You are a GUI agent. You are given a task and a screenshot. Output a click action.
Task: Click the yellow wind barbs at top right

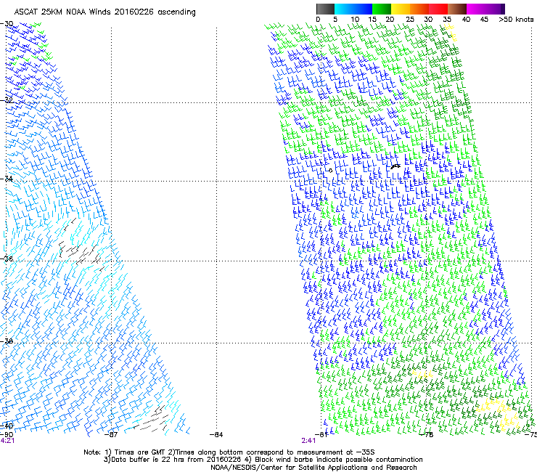click(x=451, y=32)
